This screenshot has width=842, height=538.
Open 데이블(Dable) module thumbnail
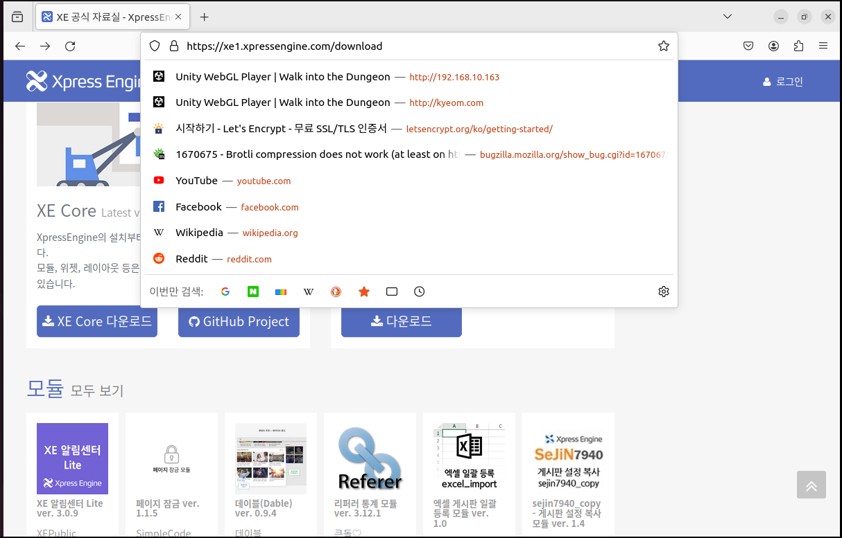click(x=270, y=458)
